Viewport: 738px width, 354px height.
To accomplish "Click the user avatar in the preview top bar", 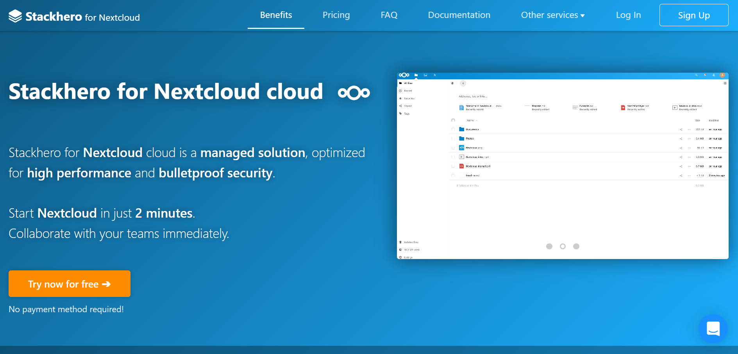I will [722, 75].
